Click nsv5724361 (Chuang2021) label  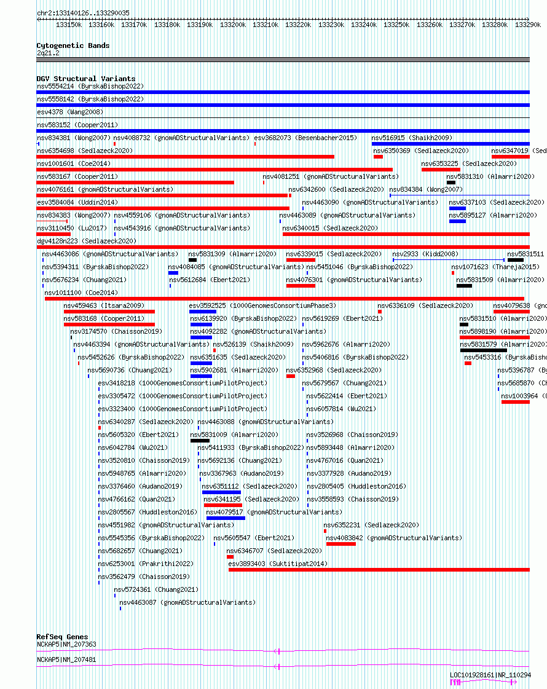(156, 589)
